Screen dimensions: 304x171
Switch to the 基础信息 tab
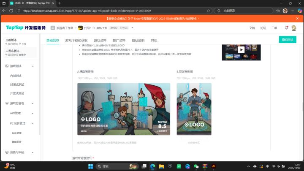pyautogui.click(x=53, y=41)
